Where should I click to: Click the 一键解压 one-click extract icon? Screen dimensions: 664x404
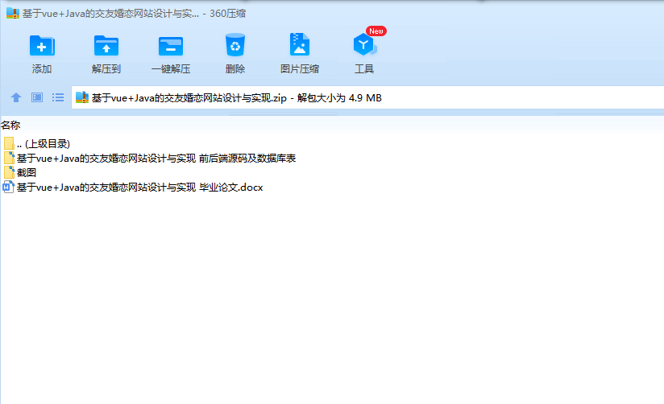pyautogui.click(x=171, y=46)
